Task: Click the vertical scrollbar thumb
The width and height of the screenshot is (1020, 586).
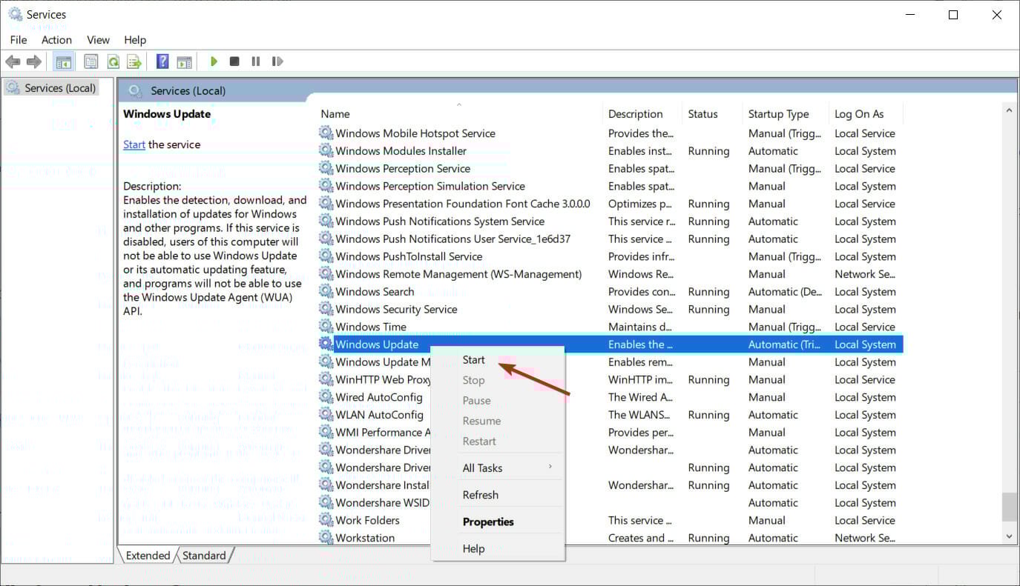Action: [1009, 507]
